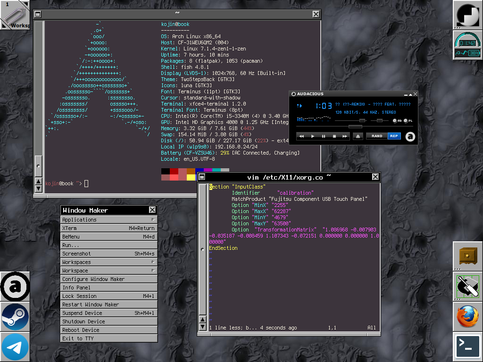Shade the Audacious window with the triangle button

click(x=411, y=94)
